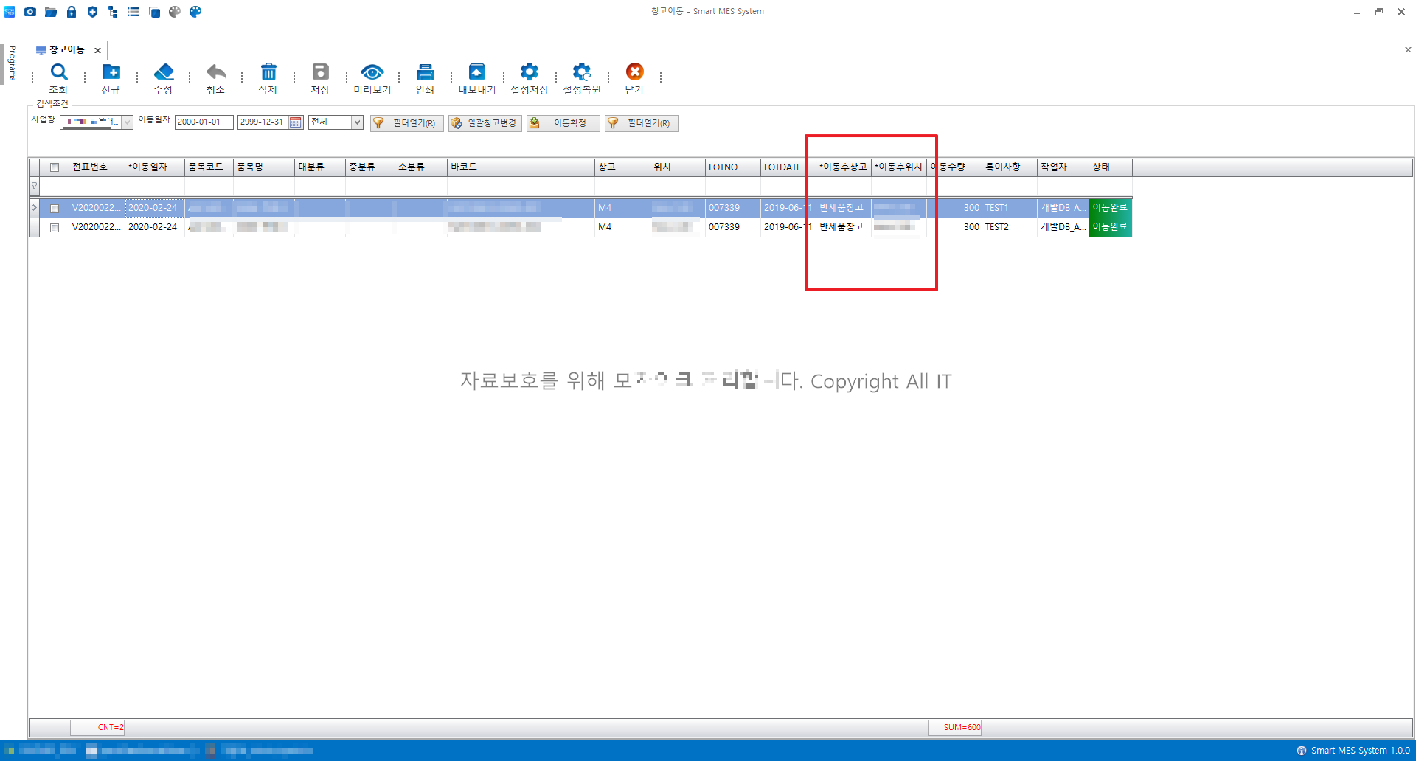
Task: Click the 품목코드 column header
Action: click(209, 167)
